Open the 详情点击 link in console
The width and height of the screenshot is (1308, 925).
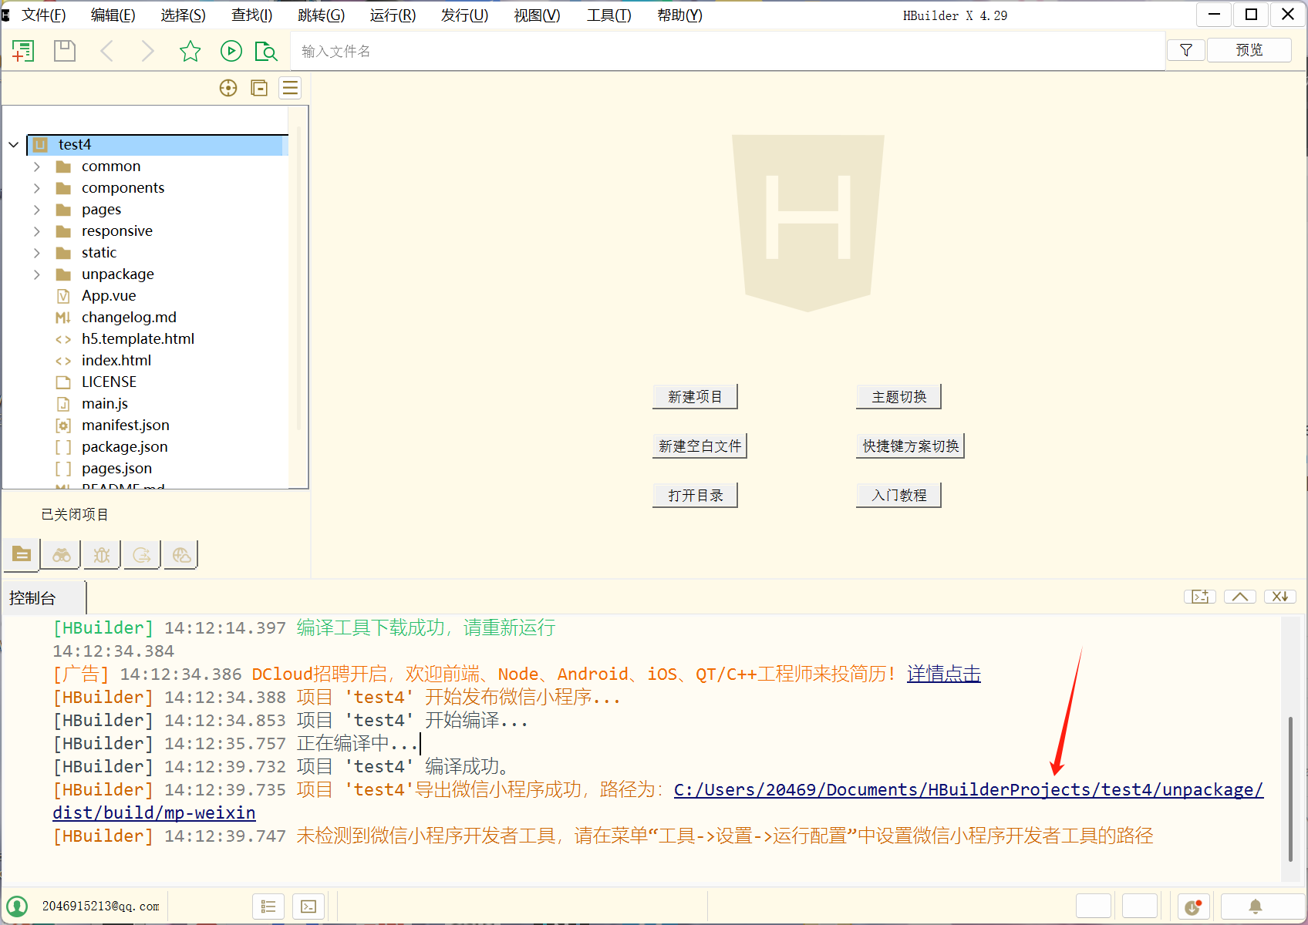[944, 674]
